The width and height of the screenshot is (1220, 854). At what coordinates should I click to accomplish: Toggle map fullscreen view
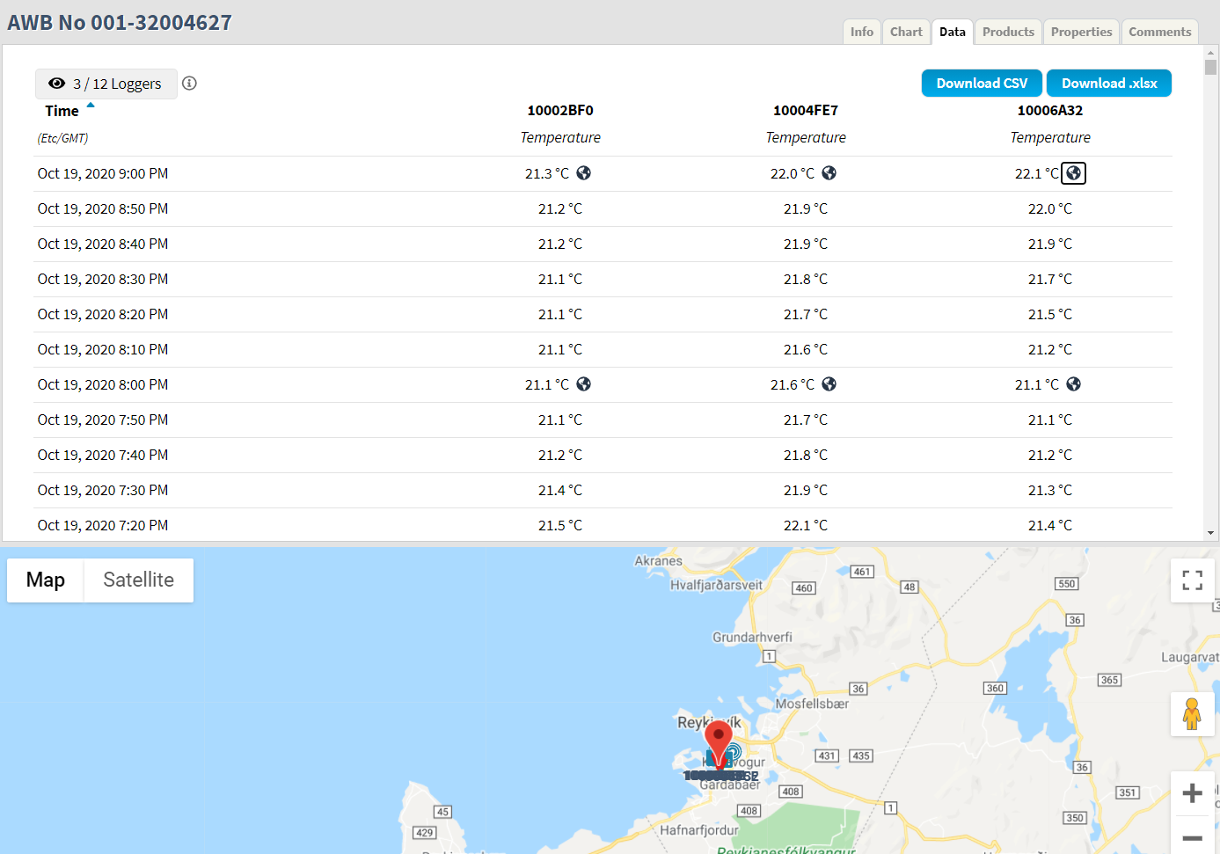point(1193,580)
